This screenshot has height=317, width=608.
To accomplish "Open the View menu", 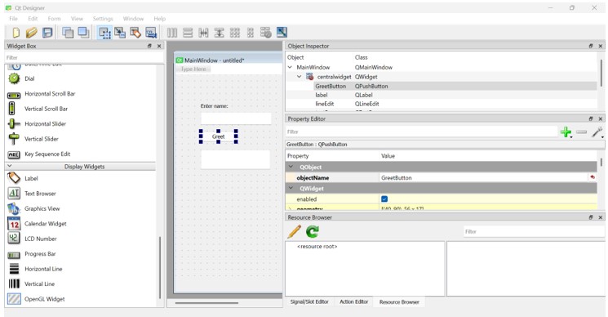I will [x=77, y=19].
